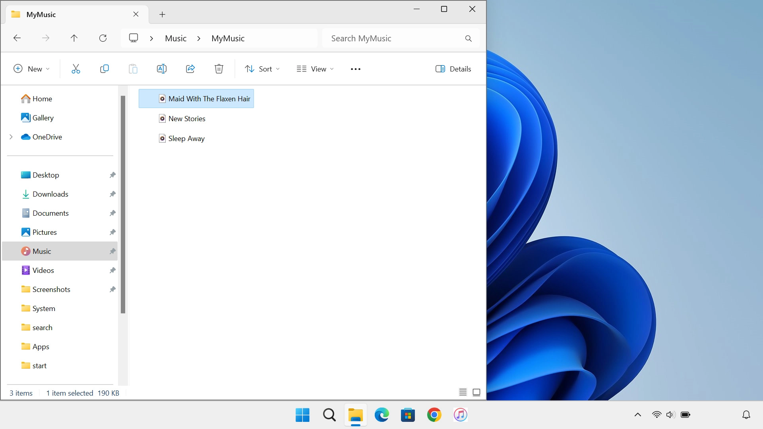Open the Details pane

pyautogui.click(x=453, y=68)
